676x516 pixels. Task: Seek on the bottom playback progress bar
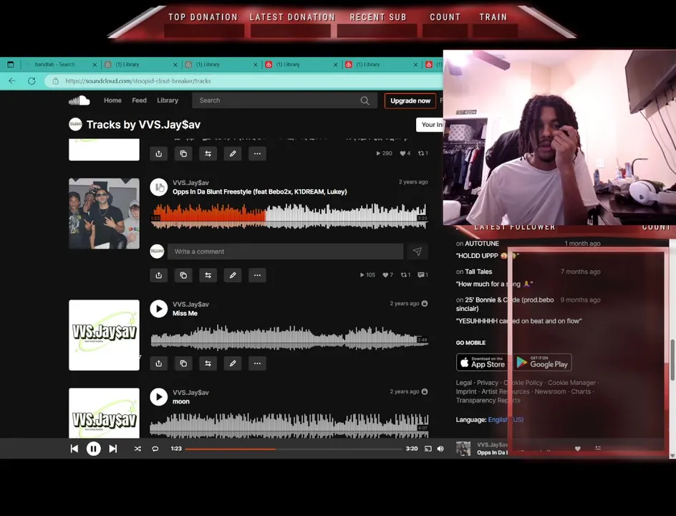(x=294, y=449)
